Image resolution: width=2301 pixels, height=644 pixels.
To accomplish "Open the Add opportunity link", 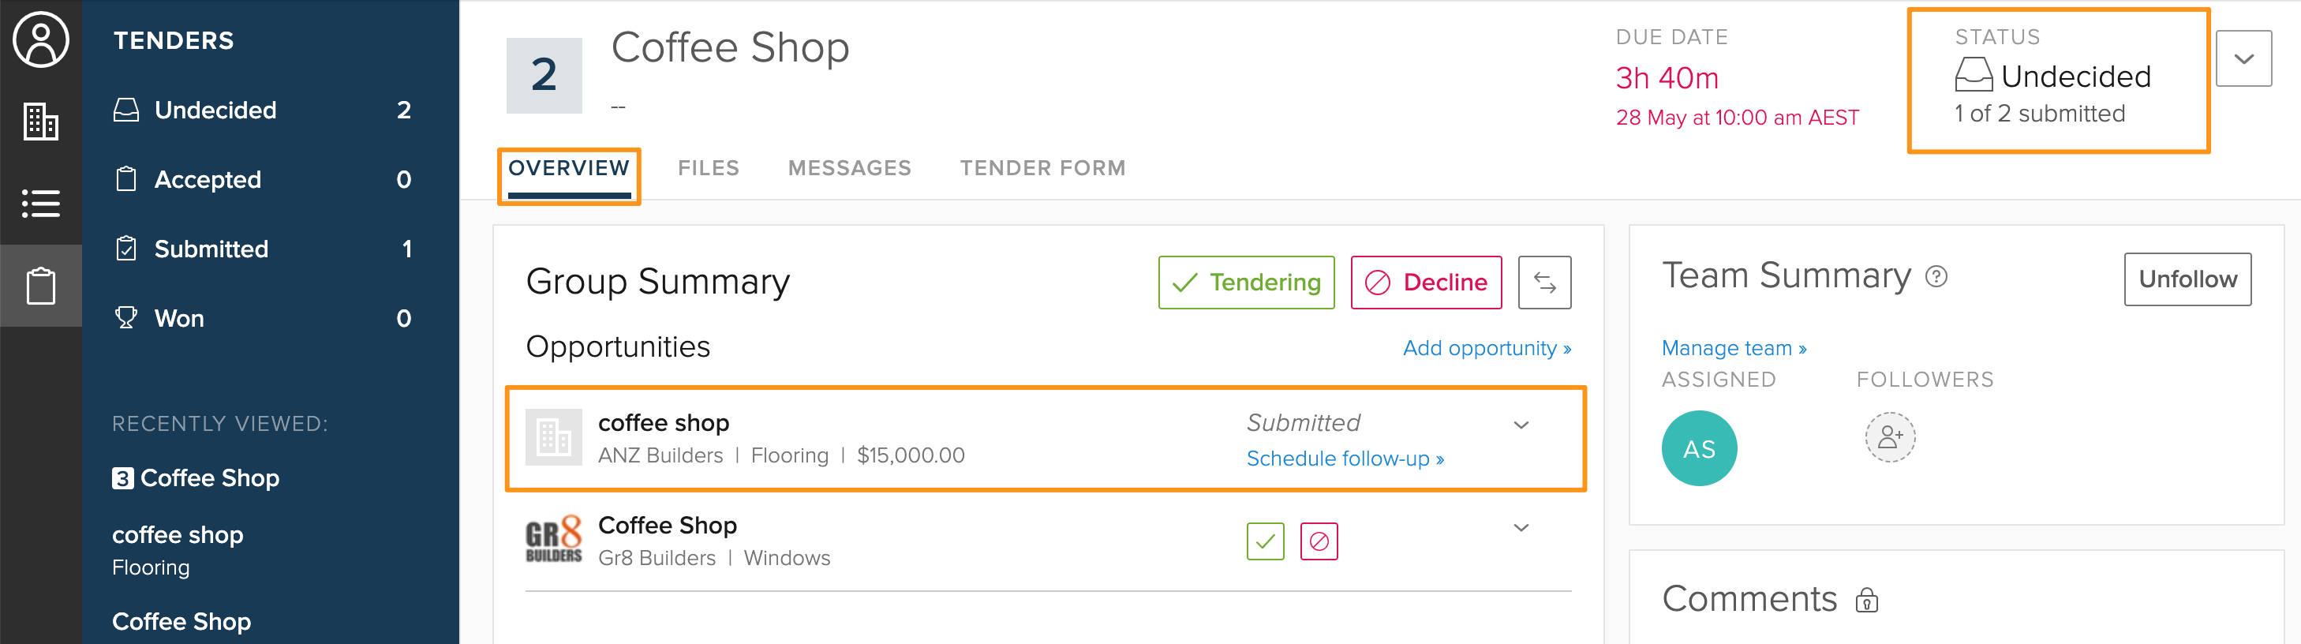I will tap(1487, 348).
